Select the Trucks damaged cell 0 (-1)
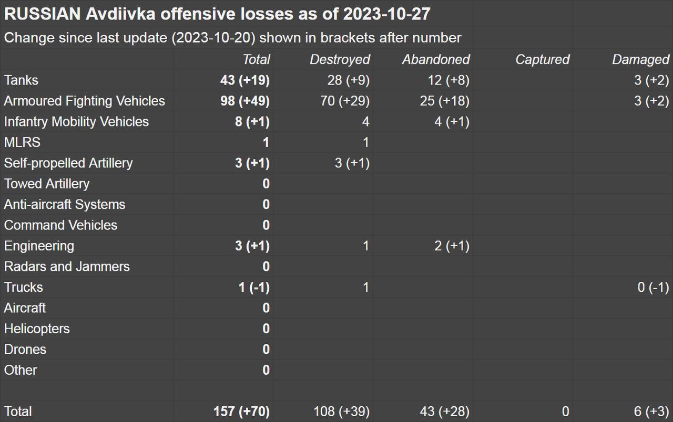Viewport: 673px width, 422px height. pos(653,287)
